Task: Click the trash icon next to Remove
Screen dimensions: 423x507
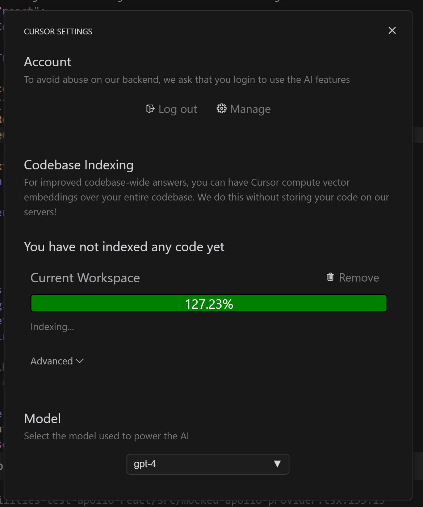Action: [x=330, y=277]
